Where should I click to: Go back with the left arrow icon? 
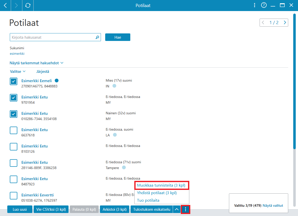[x=5, y=6]
